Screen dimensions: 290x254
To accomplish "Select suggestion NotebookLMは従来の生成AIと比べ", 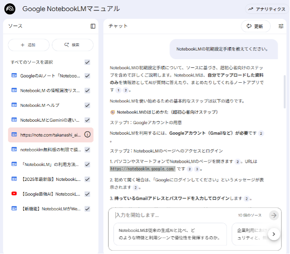I will coord(170,234).
